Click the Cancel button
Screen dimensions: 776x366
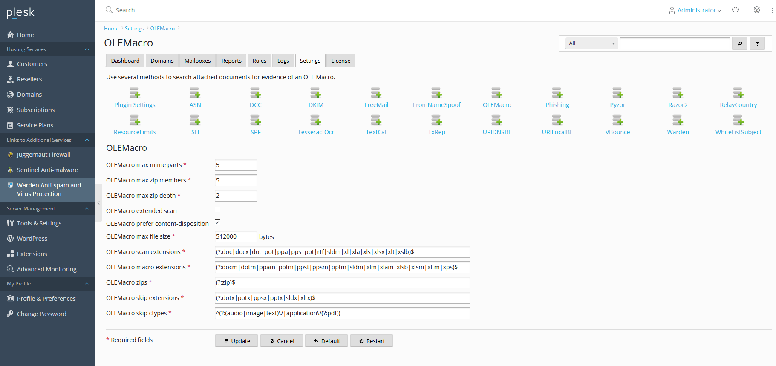point(282,341)
